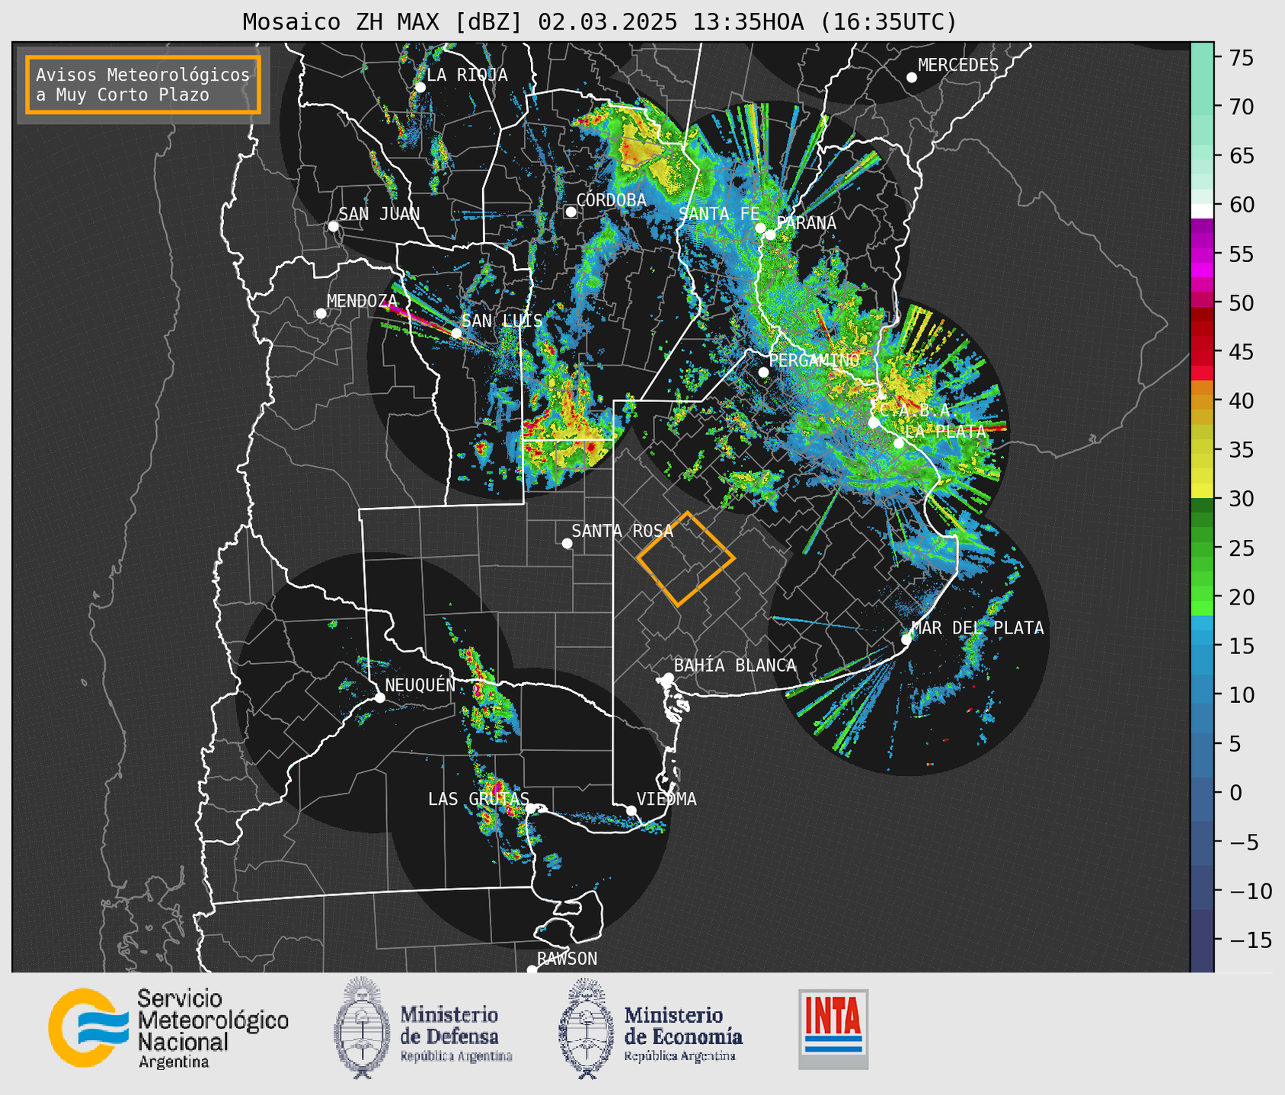Click the Ministerio de Economía text

683,1033
